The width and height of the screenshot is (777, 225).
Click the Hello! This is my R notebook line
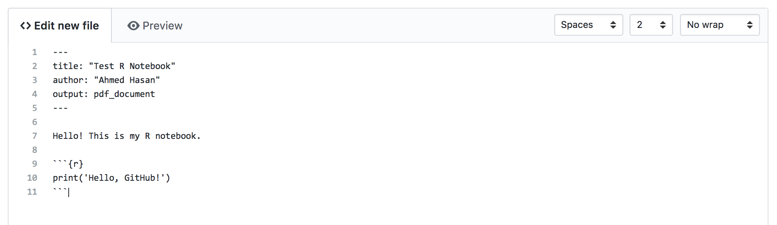click(127, 136)
